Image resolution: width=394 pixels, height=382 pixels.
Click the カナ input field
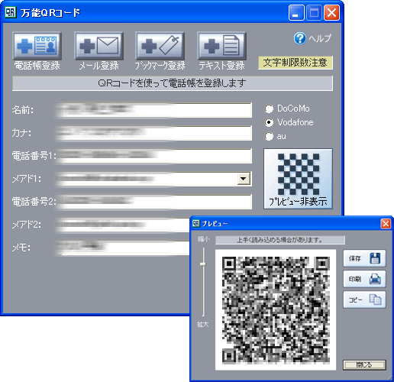click(154, 133)
